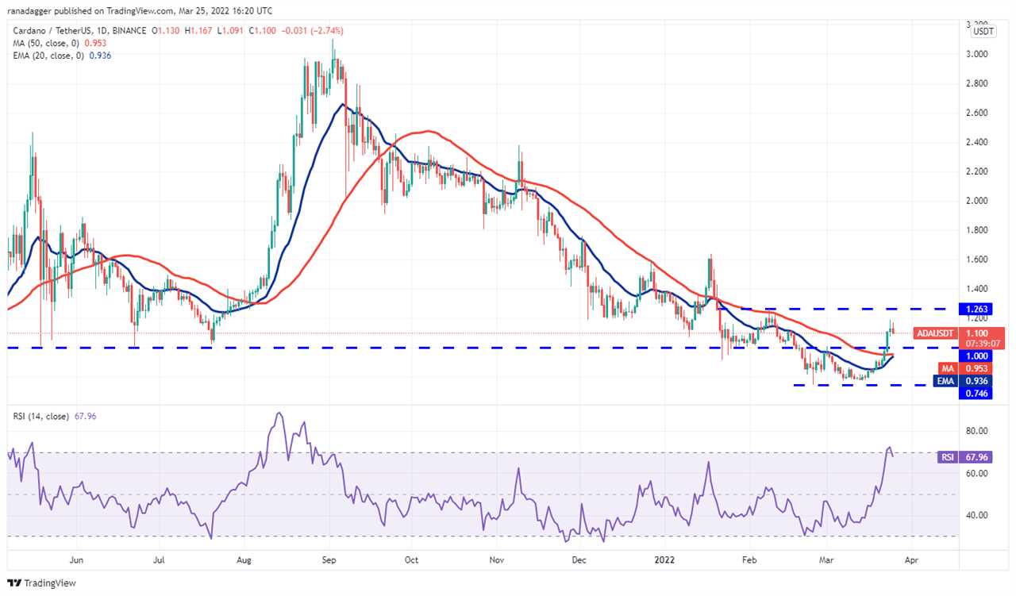Click the 2022 label on time axis
Viewport: 1016px width, 596px height.
coord(664,559)
